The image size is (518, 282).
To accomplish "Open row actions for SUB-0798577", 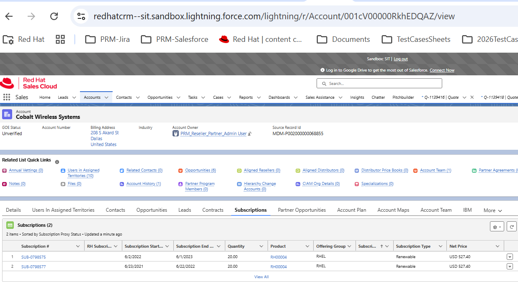I will (510, 267).
